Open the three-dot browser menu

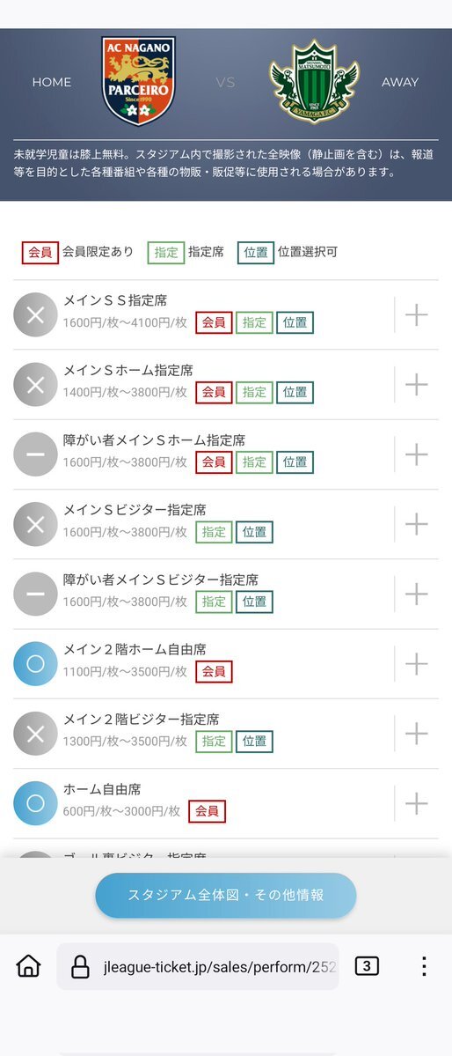pyautogui.click(x=424, y=966)
